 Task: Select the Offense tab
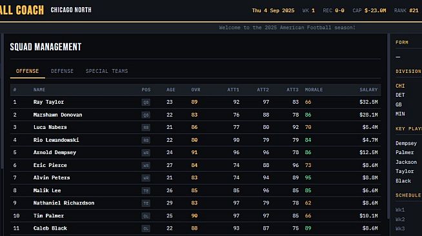pos(28,71)
